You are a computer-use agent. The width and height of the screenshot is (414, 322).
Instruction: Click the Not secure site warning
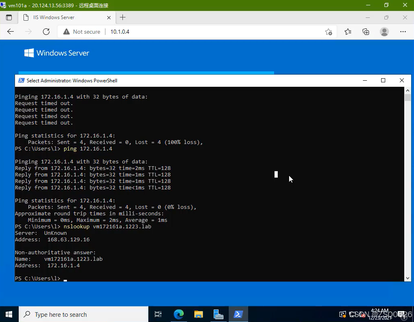(x=82, y=31)
